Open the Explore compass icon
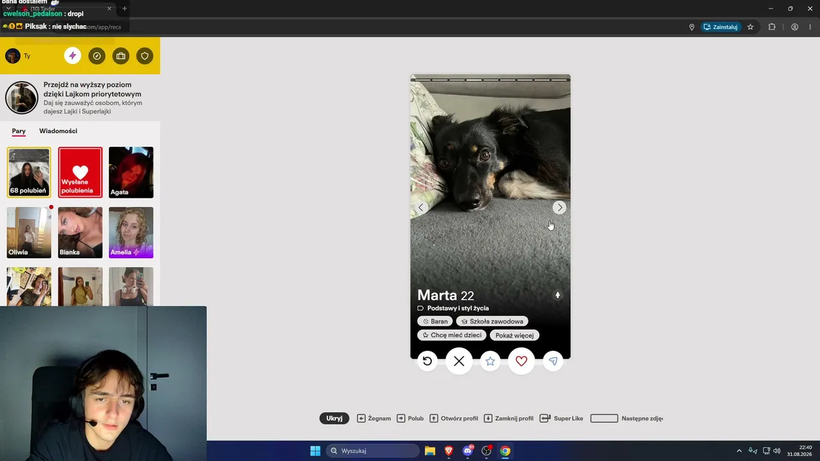Image resolution: width=820 pixels, height=461 pixels. (97, 56)
